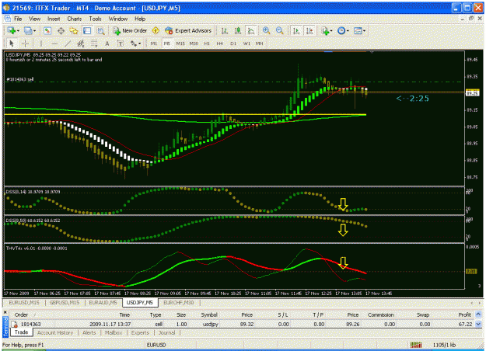Open the Periods clock icon
Screen dimensions: 486x351
click(x=341, y=30)
